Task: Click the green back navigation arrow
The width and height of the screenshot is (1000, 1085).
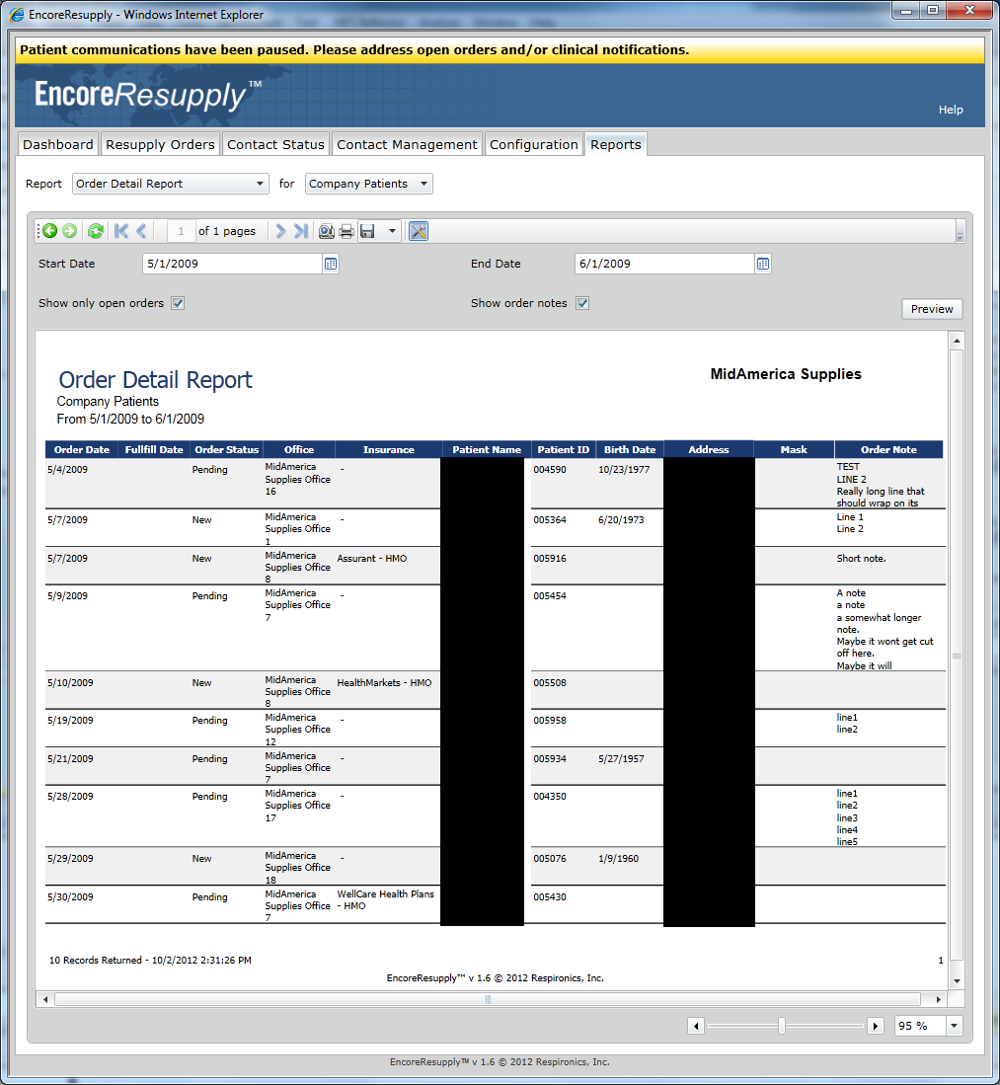Action: (x=49, y=231)
